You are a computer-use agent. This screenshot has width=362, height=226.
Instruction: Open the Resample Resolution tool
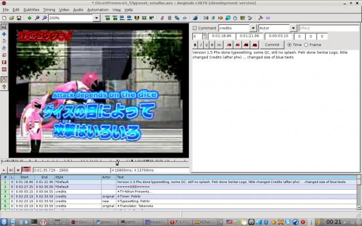tap(228, 18)
